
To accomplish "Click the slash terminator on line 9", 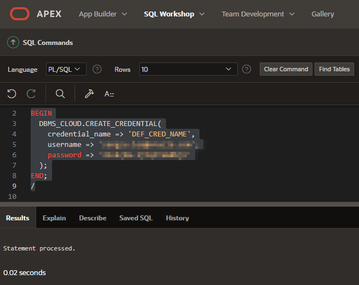I will pos(33,186).
